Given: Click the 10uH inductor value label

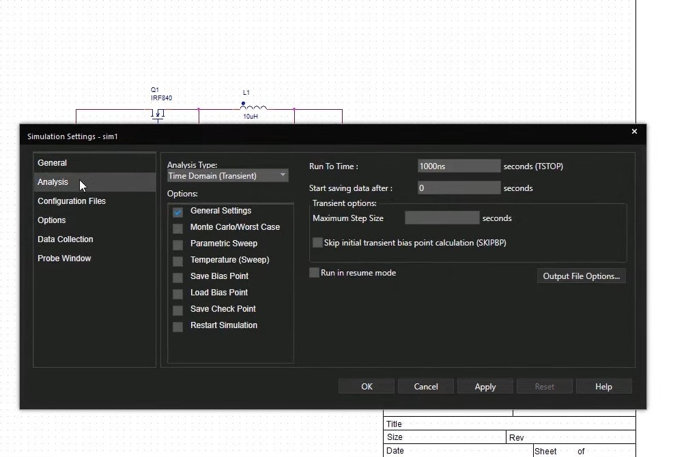Looking at the screenshot, I should click(251, 117).
